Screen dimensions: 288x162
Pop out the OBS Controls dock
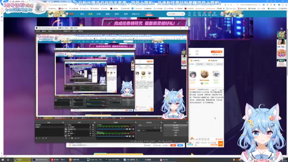tap(187, 122)
